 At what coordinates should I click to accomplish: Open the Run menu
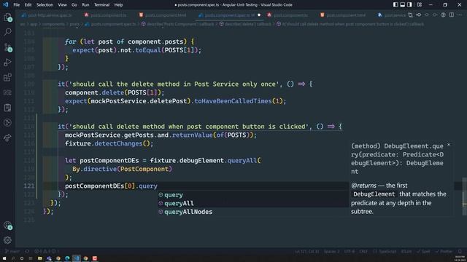tap(85, 5)
